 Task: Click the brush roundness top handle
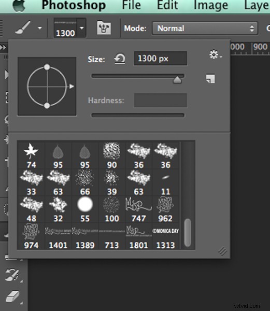pos(47,67)
